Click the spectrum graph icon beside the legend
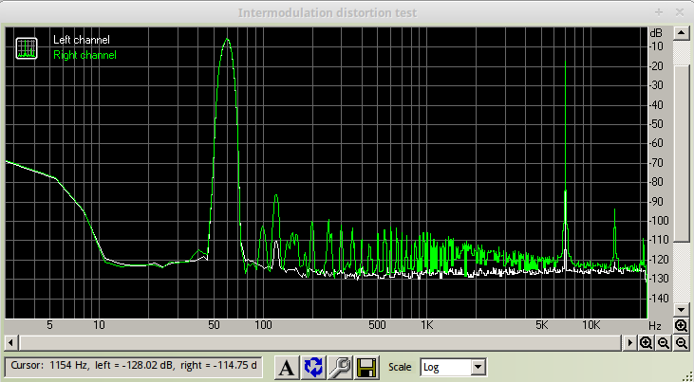Viewport: 694px width, 382px height. click(x=27, y=47)
